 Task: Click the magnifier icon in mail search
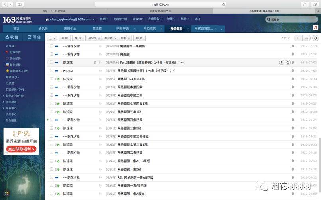268,19
